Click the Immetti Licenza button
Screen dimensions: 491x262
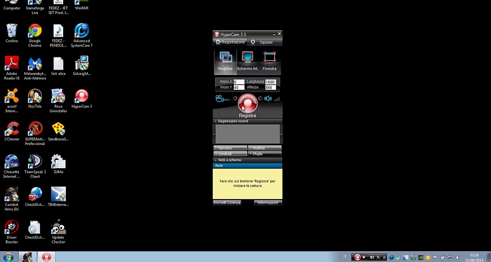point(227,203)
